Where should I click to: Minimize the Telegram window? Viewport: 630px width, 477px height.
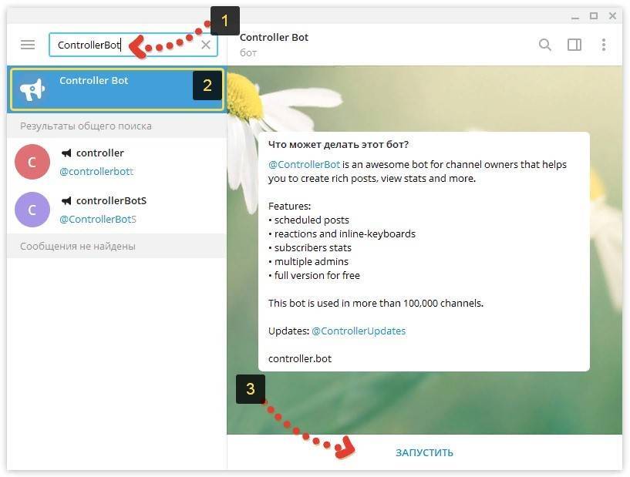(x=575, y=17)
